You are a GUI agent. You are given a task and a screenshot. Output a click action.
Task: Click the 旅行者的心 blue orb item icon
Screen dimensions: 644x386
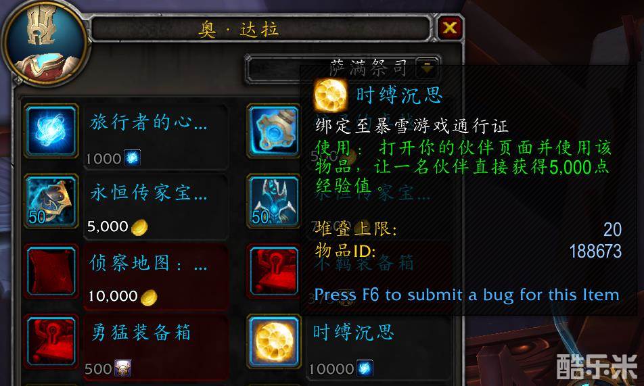(x=51, y=131)
